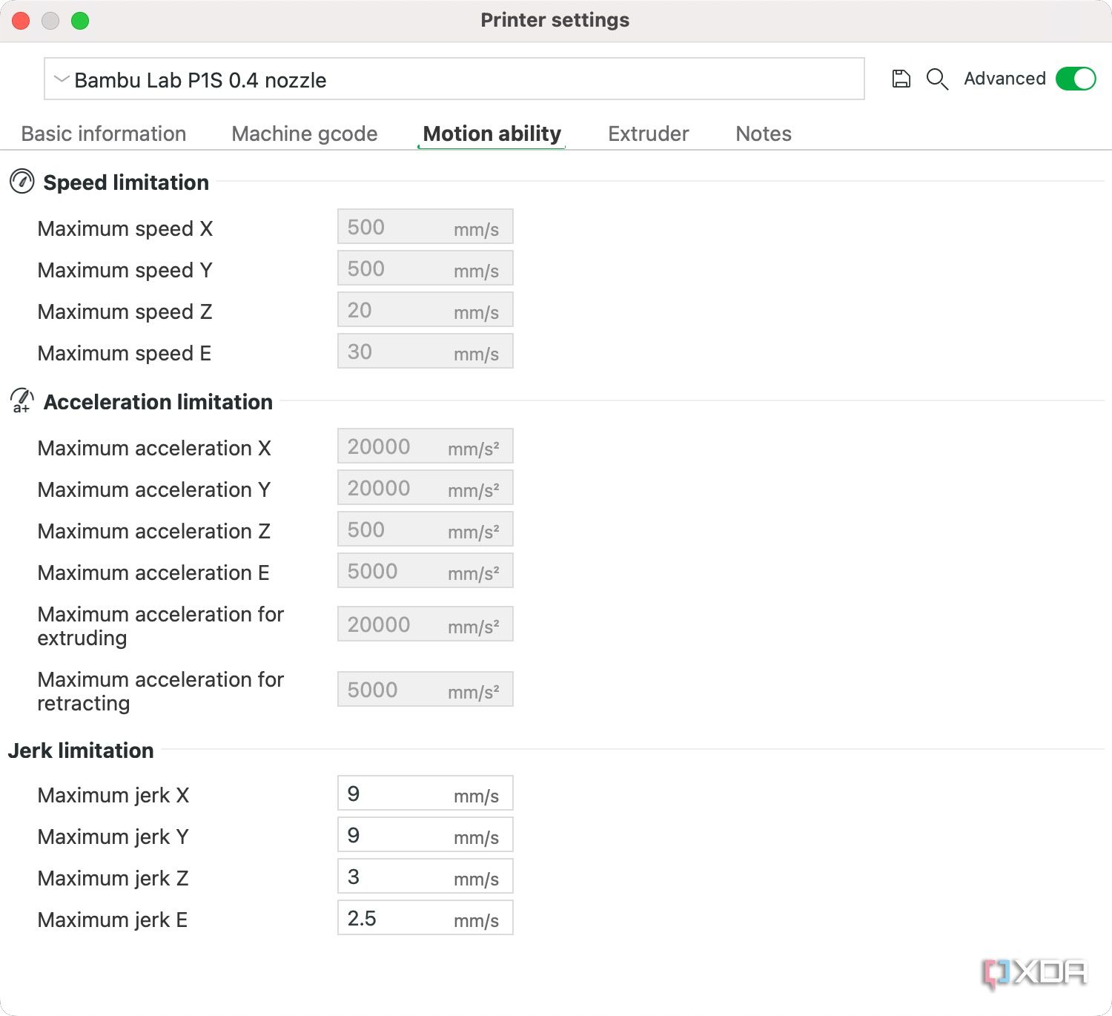Click the Maximum jerk Y input field
This screenshot has width=1112, height=1016.
click(x=426, y=835)
